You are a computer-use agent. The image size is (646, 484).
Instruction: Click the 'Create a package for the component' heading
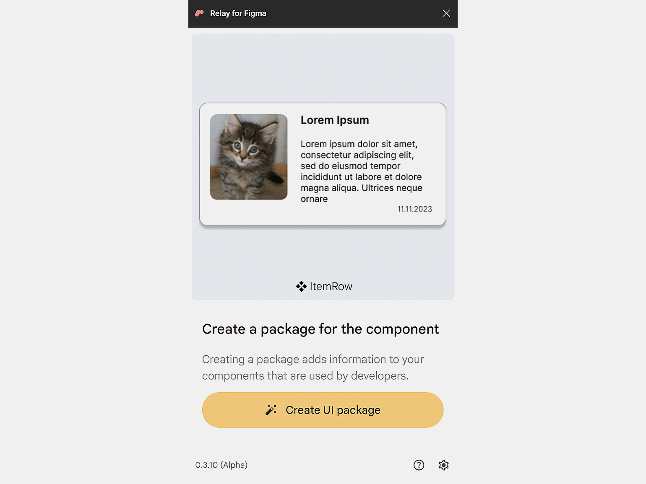tap(320, 329)
